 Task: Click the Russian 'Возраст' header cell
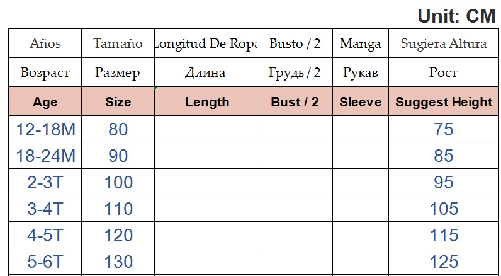pyautogui.click(x=45, y=73)
